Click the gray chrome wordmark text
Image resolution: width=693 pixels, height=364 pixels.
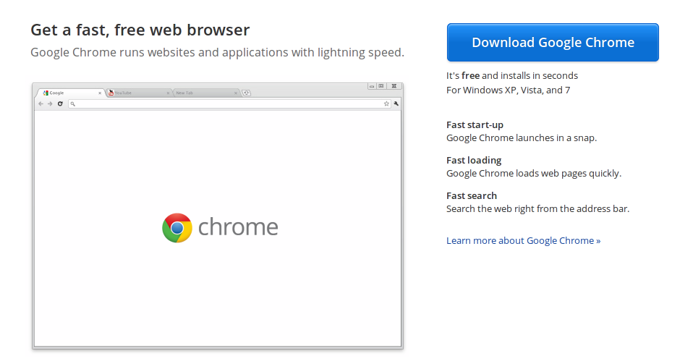pyautogui.click(x=238, y=227)
